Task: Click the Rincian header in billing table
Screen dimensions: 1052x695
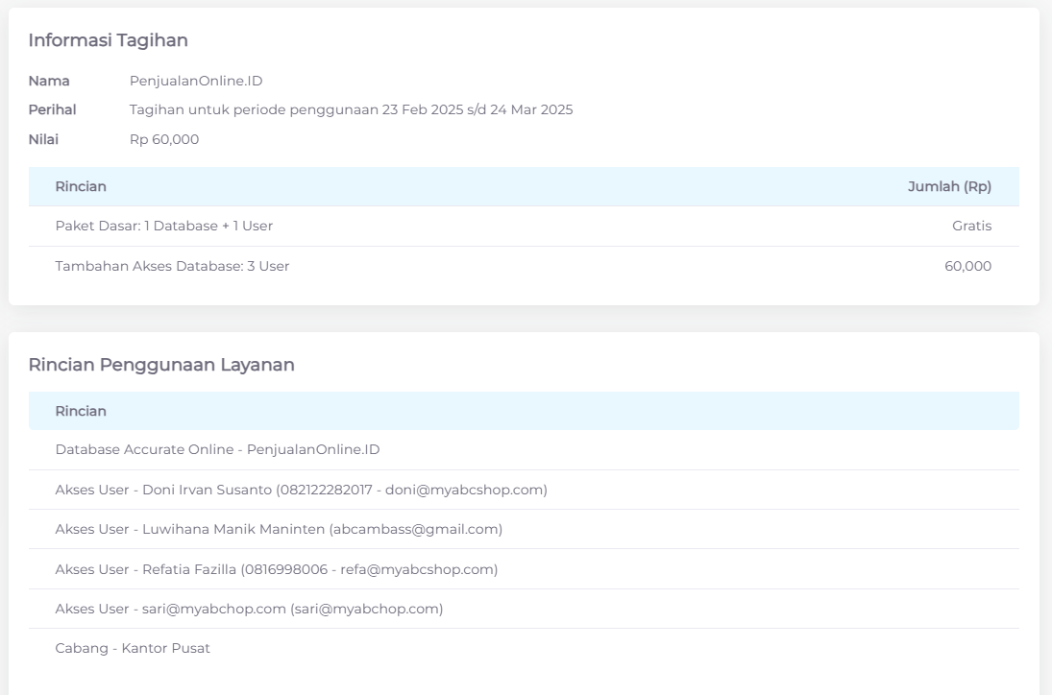Action: click(x=81, y=186)
